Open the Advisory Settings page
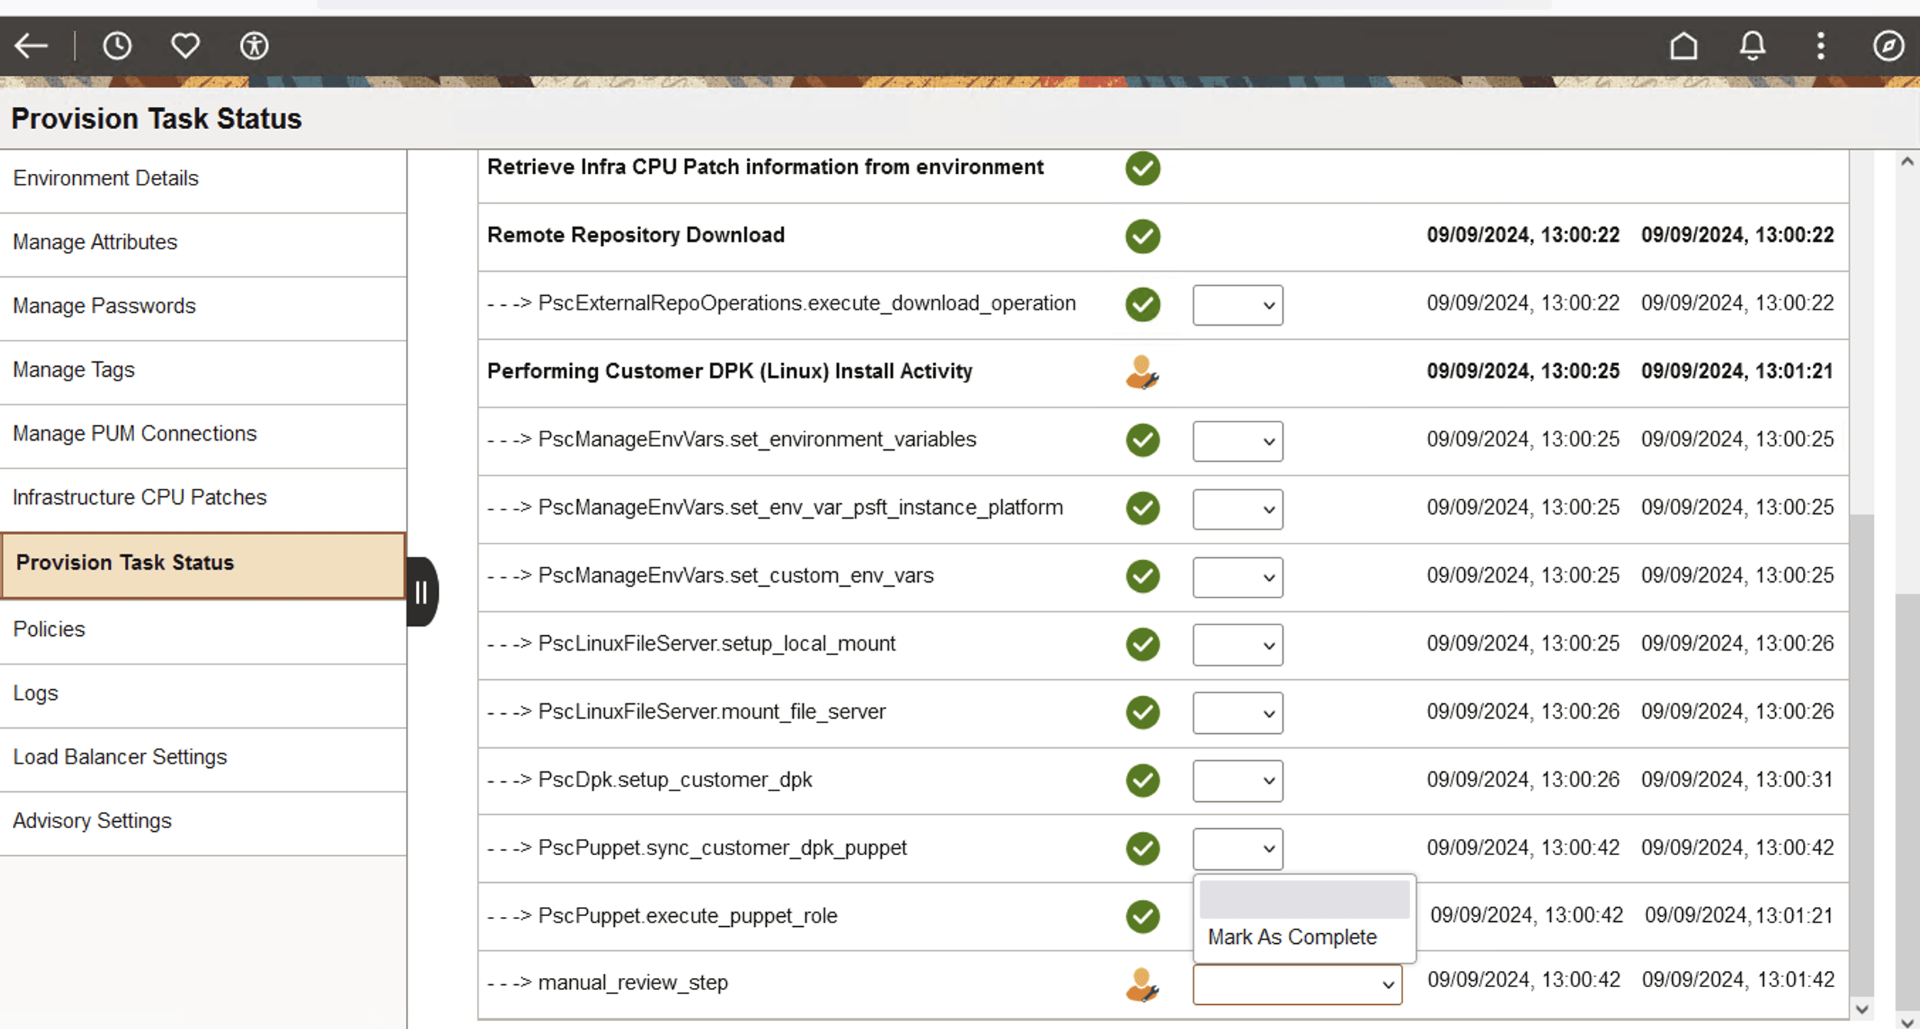This screenshot has height=1029, width=1920. pos(92,820)
